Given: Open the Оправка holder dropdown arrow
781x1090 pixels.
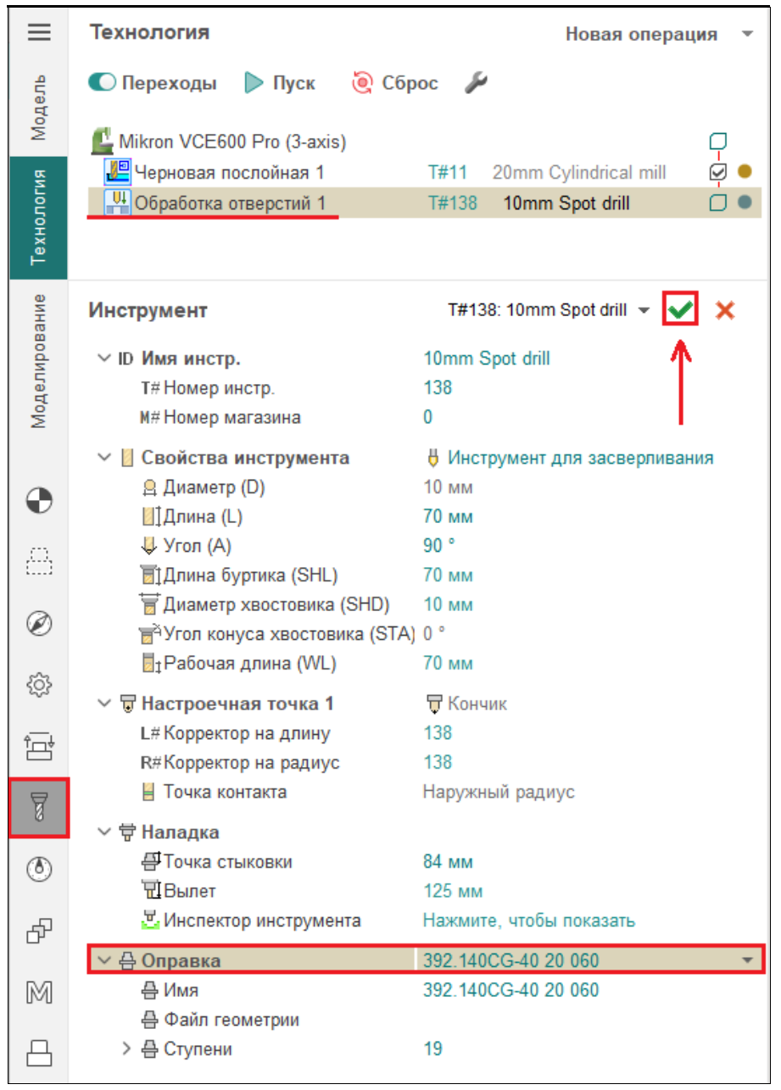Looking at the screenshot, I should pyautogui.click(x=747, y=960).
